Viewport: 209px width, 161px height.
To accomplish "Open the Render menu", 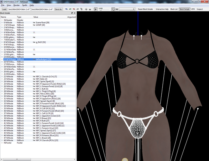I will pos(16,5).
